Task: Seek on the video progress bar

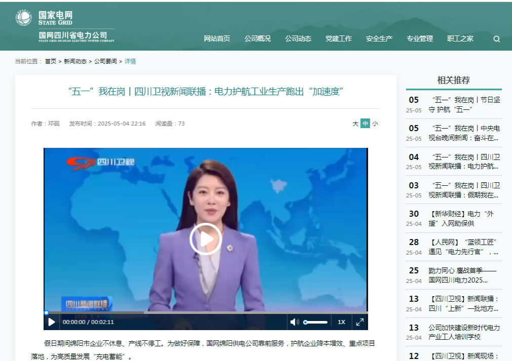Action: [x=206, y=312]
